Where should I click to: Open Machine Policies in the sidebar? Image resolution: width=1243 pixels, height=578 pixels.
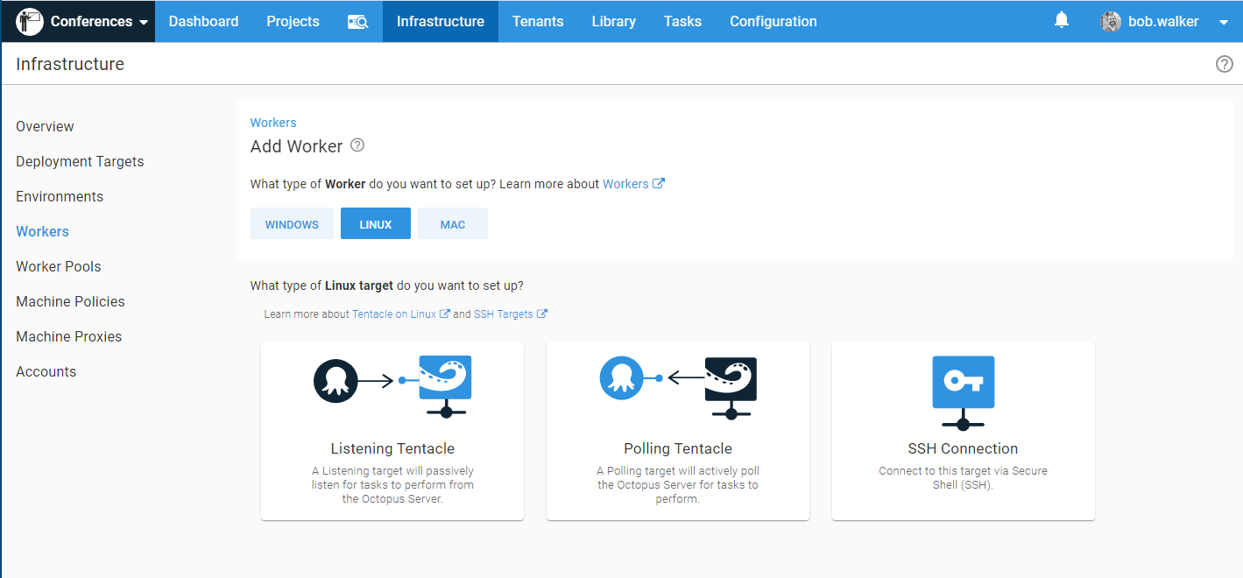pos(70,301)
